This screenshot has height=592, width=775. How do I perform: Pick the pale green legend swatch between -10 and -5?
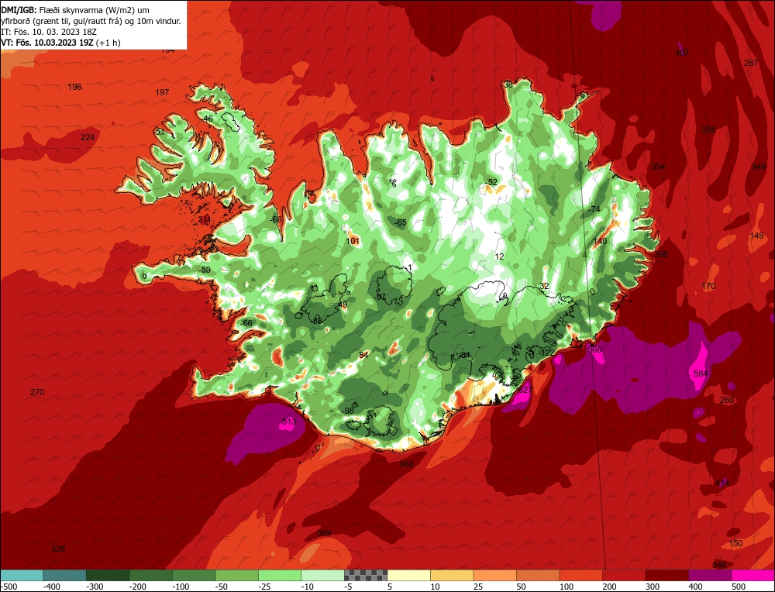(x=322, y=575)
